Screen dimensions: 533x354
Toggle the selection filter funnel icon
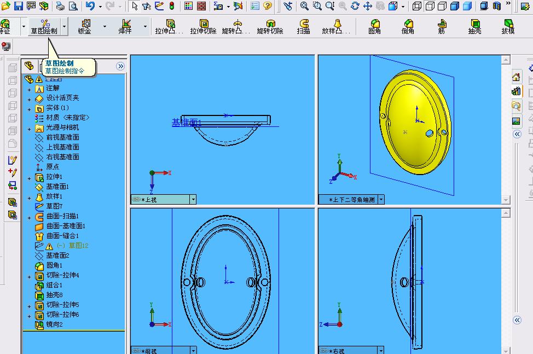click(147, 6)
